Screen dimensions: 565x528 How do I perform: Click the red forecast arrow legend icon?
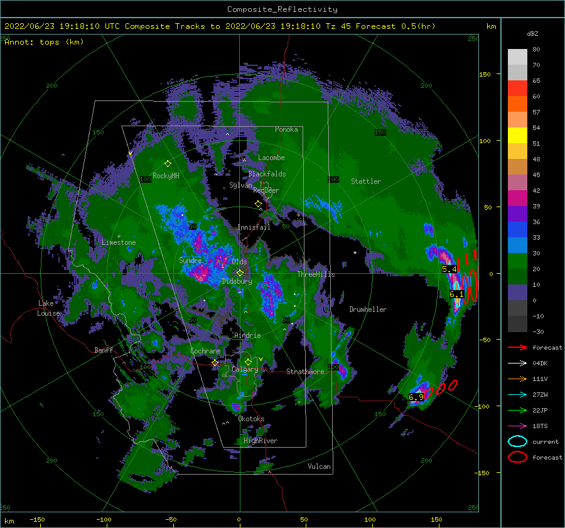point(517,347)
